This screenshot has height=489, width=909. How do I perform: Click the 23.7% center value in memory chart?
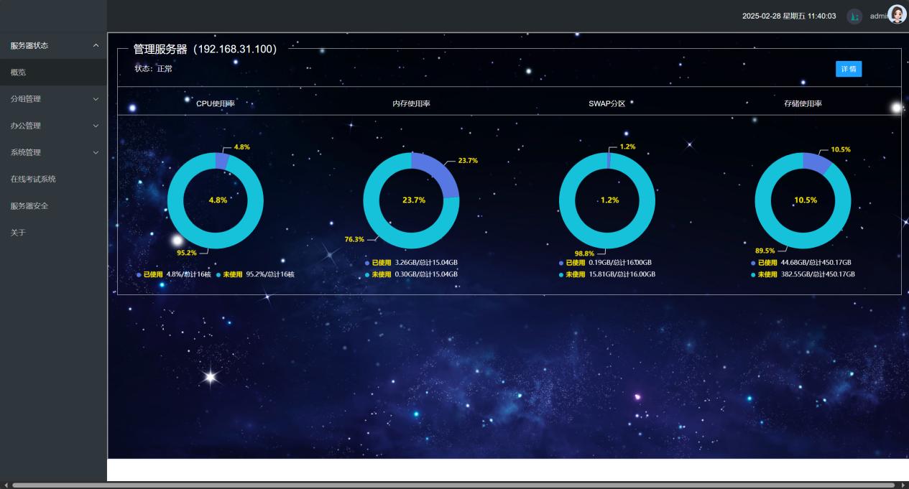point(414,200)
